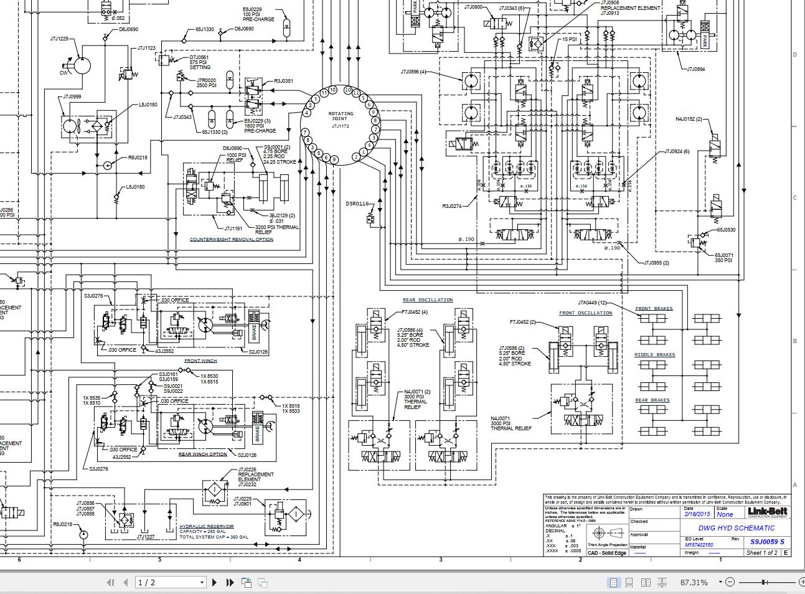The width and height of the screenshot is (805, 594).
Task: Switch to continuous page view
Action: tap(629, 582)
